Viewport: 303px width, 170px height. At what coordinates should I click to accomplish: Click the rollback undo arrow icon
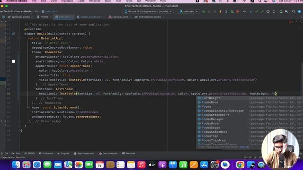pos(274,11)
